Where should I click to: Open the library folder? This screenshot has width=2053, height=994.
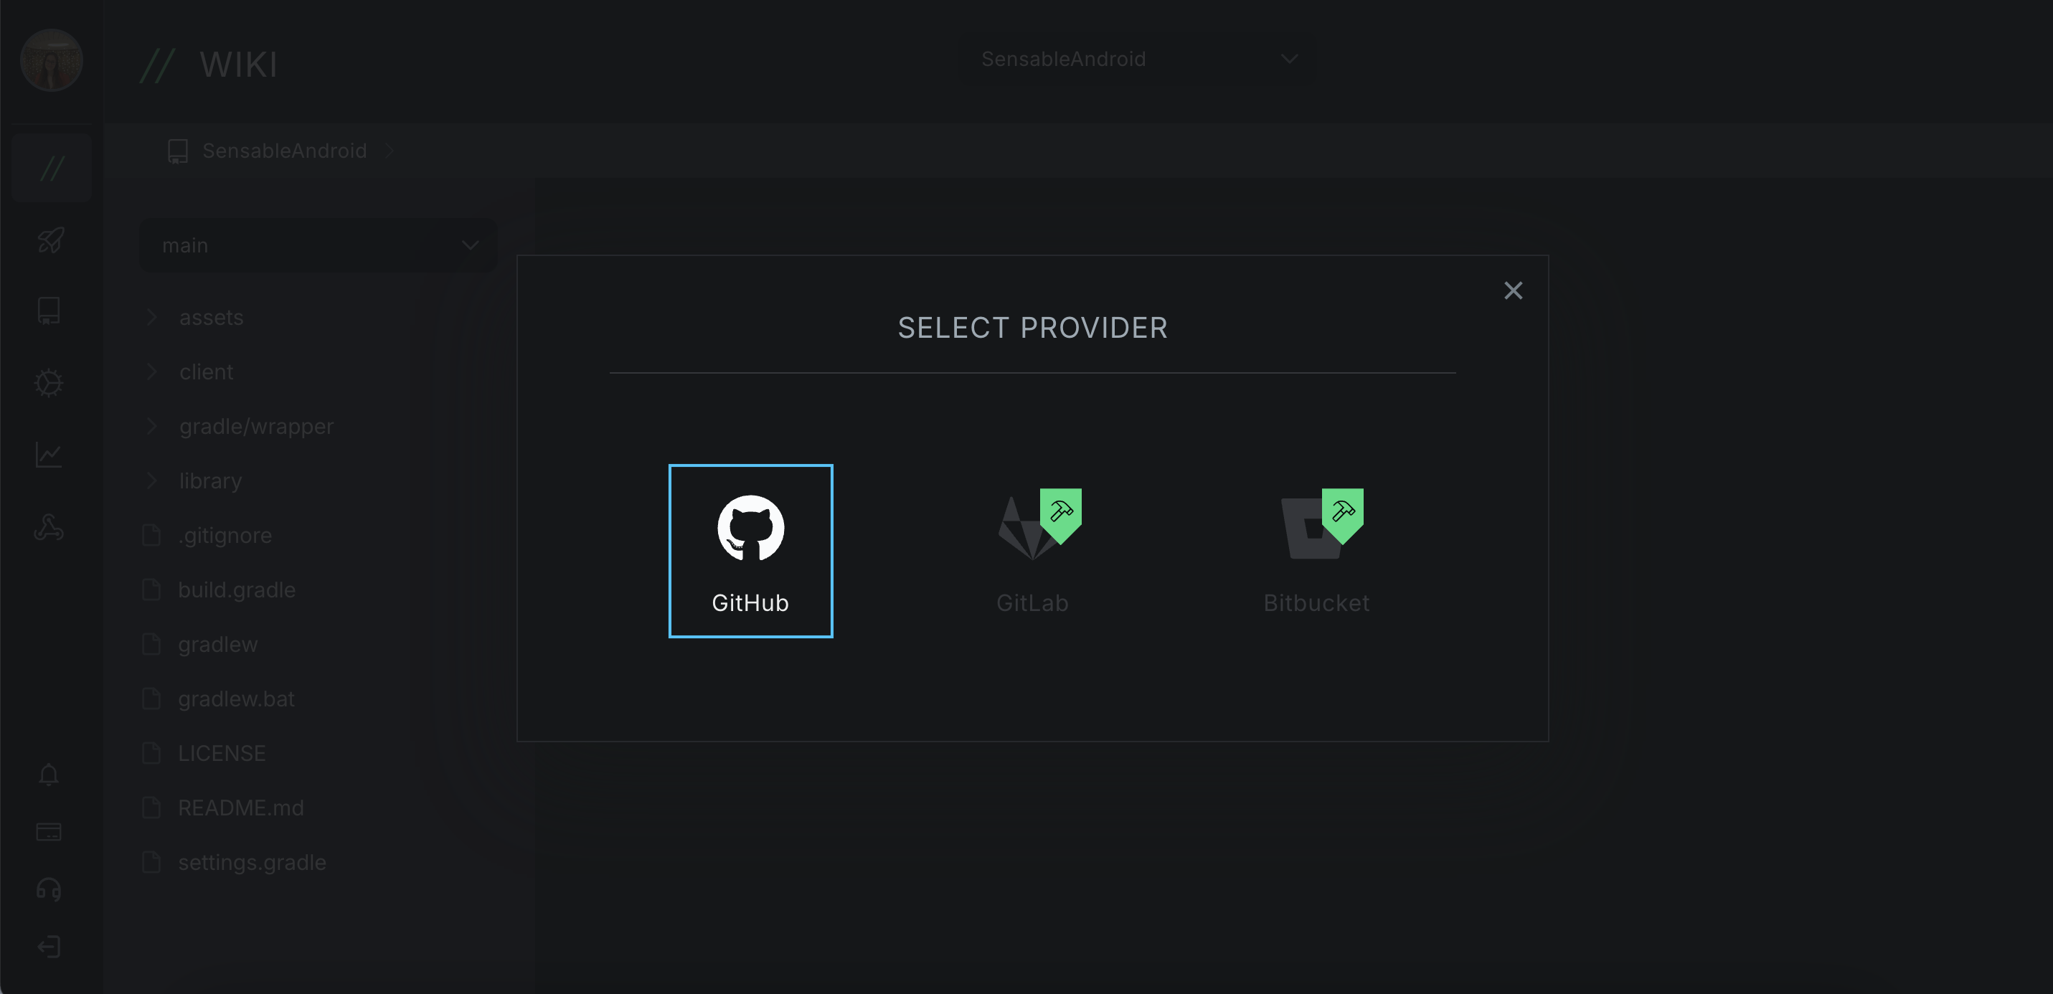point(209,481)
